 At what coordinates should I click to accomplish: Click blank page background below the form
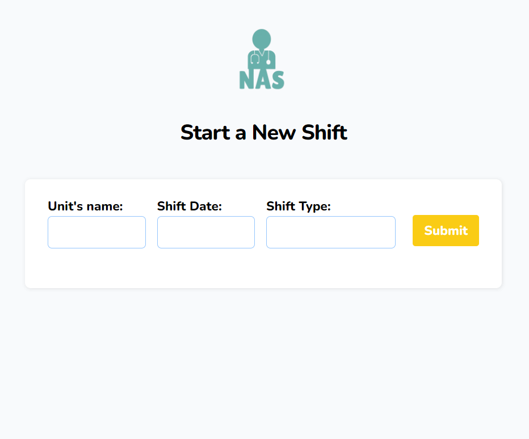pos(263,364)
